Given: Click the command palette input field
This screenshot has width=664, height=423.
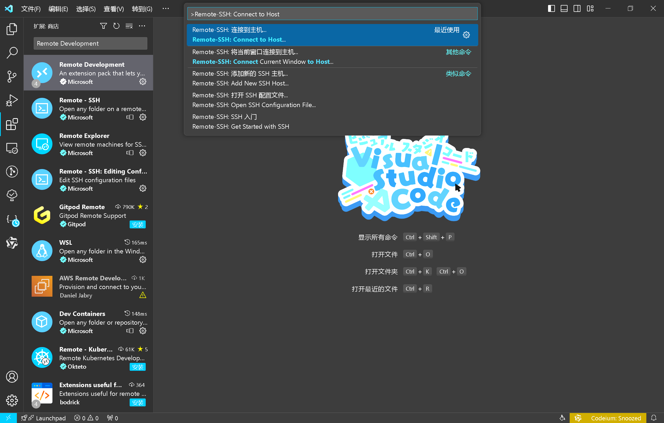Looking at the screenshot, I should (x=332, y=14).
